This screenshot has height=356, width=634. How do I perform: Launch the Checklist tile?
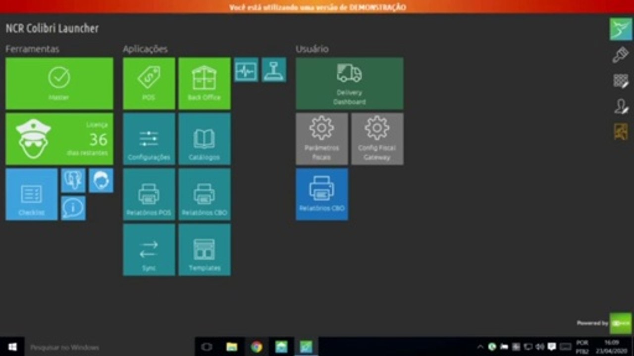click(x=32, y=194)
